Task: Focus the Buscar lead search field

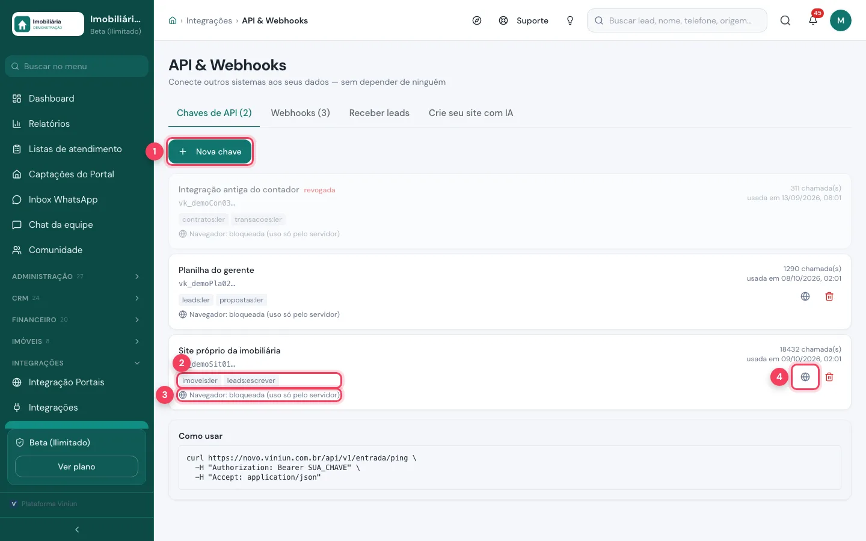Action: pyautogui.click(x=677, y=20)
